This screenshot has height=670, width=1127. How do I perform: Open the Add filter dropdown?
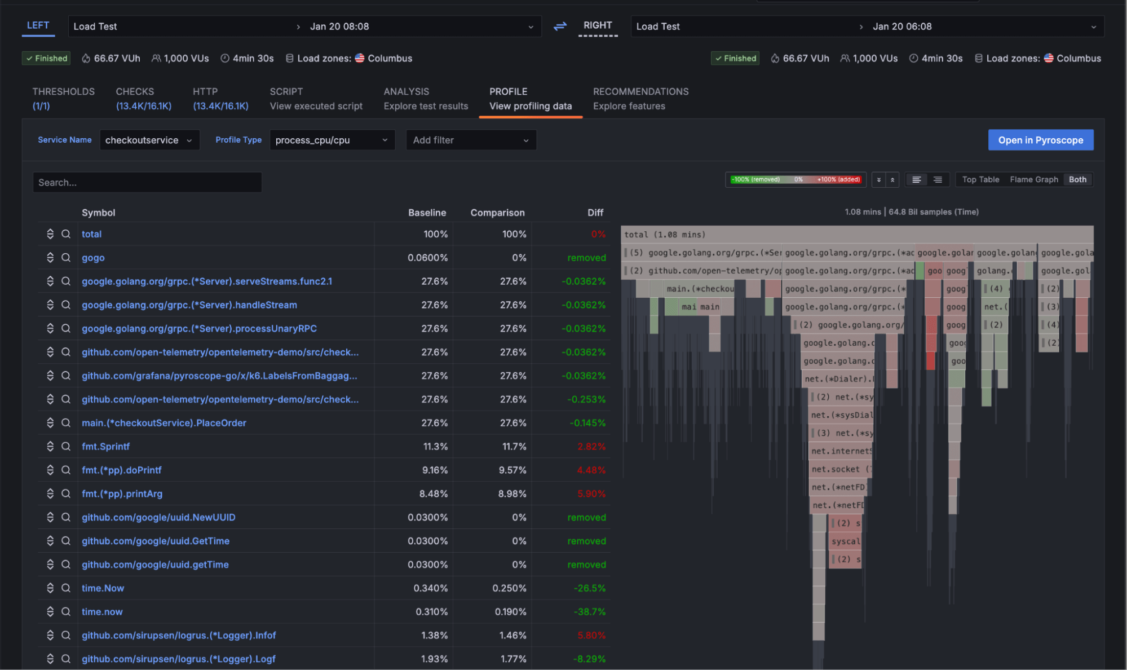[471, 140]
